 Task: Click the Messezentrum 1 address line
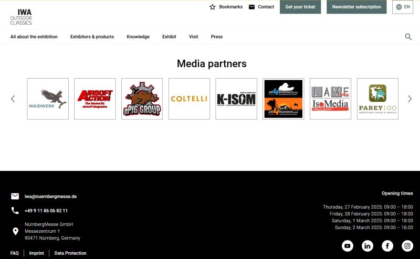point(42,231)
